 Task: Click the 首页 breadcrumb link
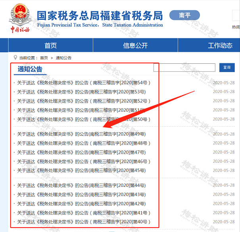[x=44, y=58]
